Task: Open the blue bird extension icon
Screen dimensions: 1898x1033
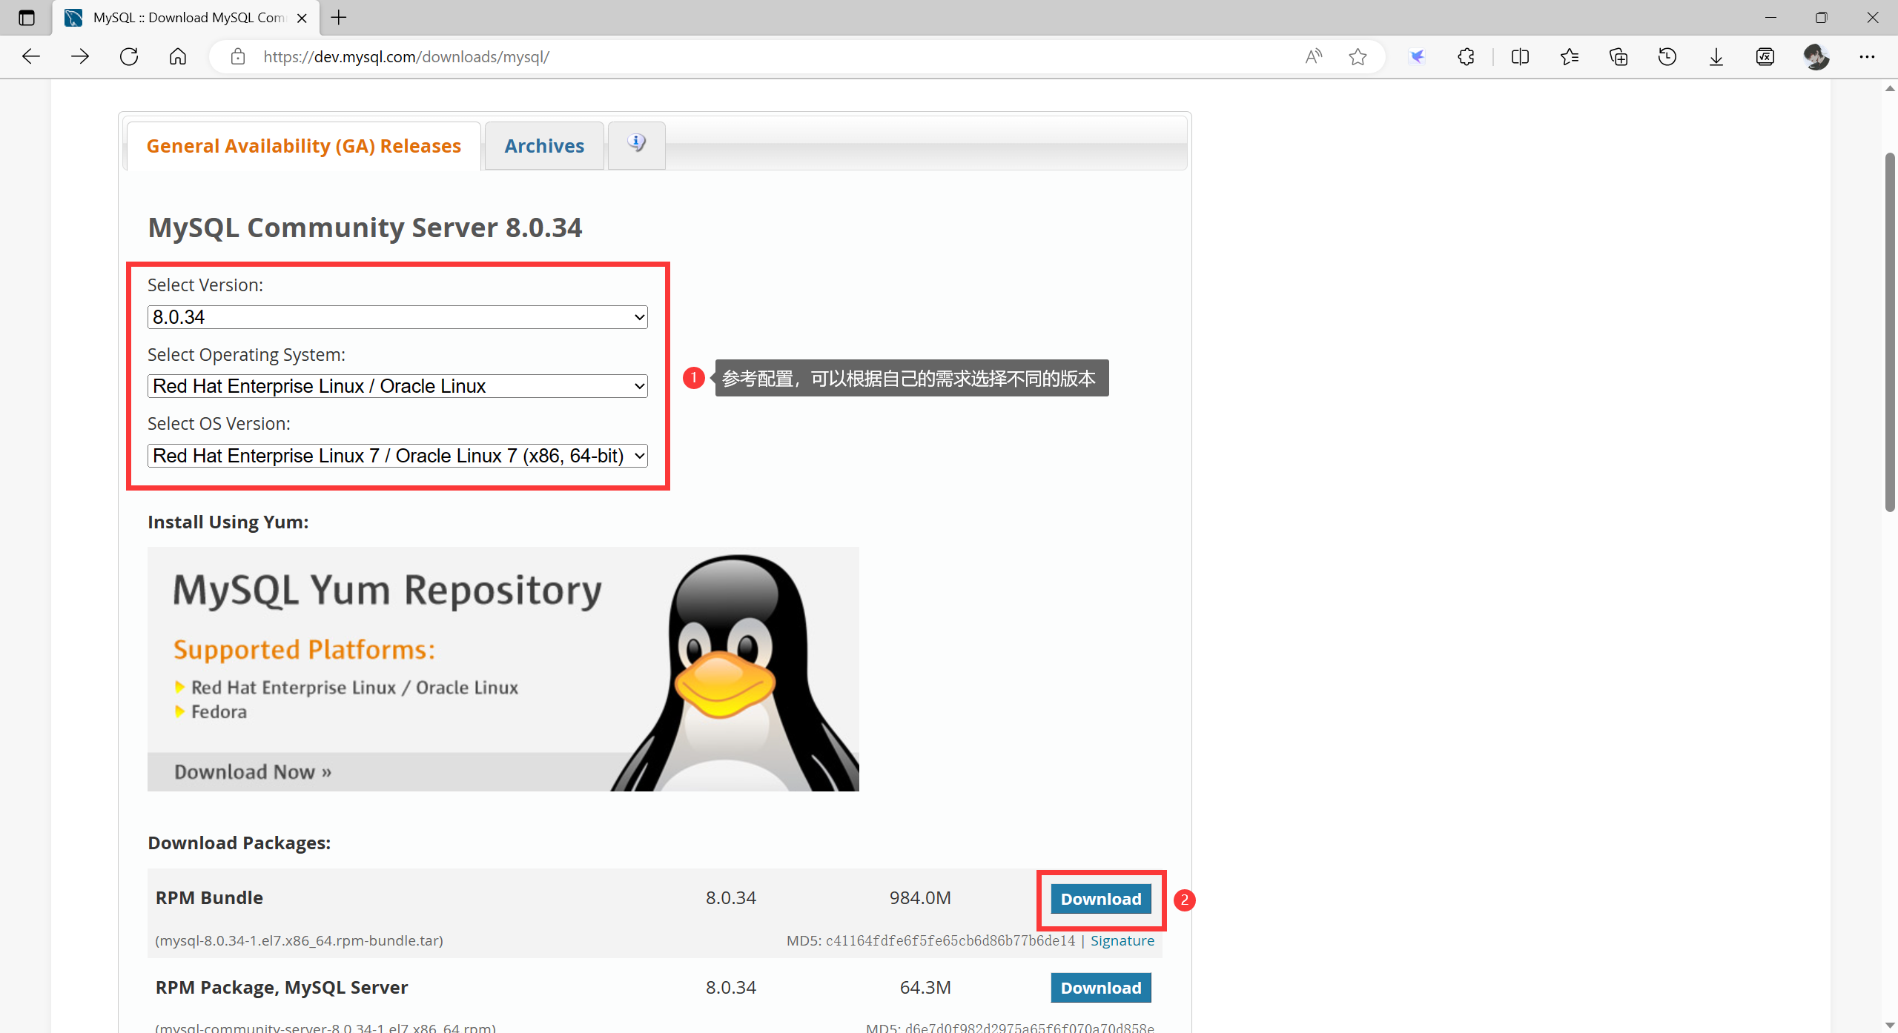Action: tap(1417, 56)
